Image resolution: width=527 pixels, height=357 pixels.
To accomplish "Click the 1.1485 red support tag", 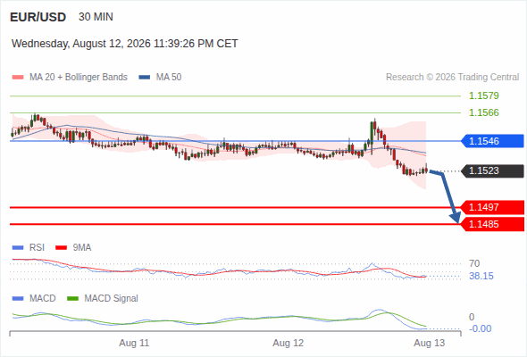I will click(x=492, y=224).
